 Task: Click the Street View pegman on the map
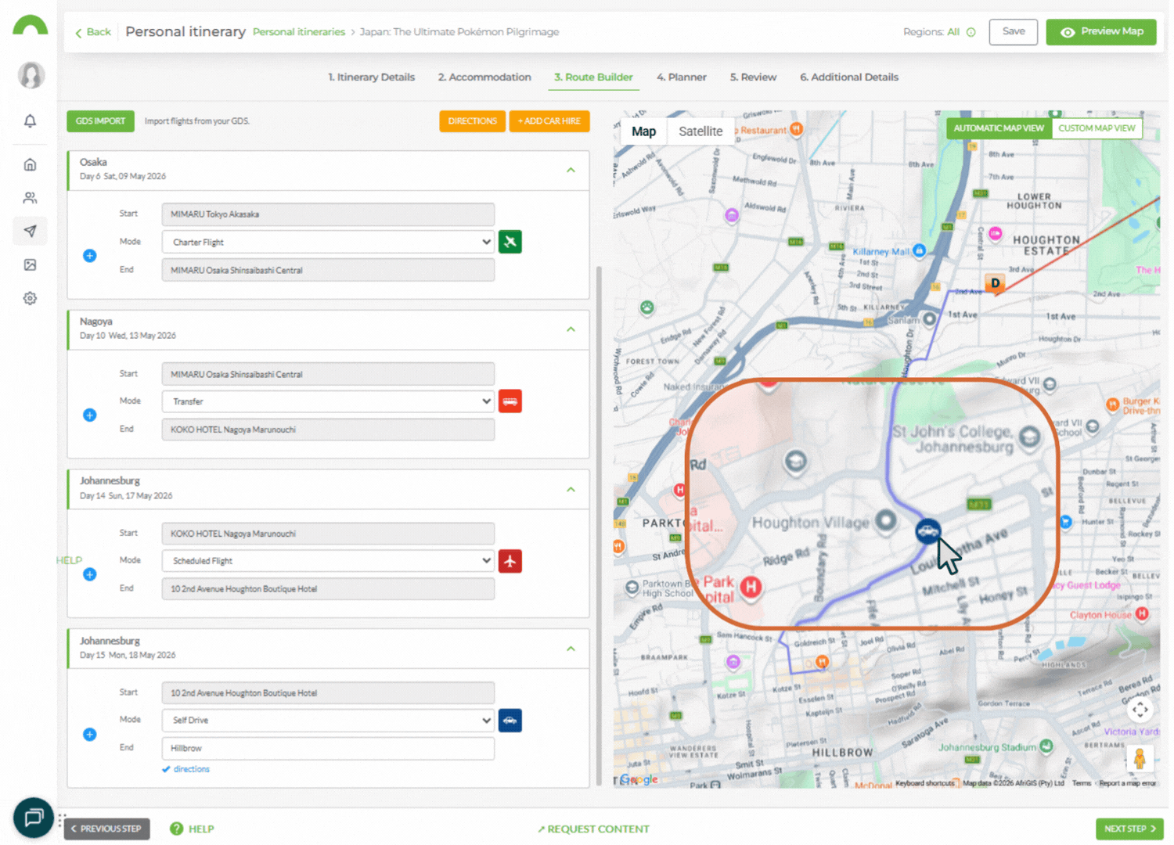(1140, 758)
